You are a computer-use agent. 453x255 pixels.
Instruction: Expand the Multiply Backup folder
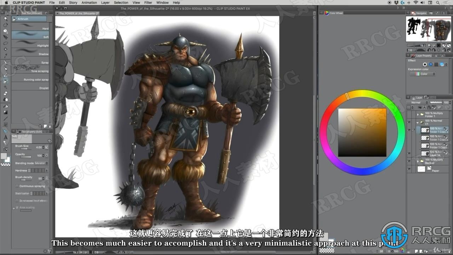pos(418,161)
